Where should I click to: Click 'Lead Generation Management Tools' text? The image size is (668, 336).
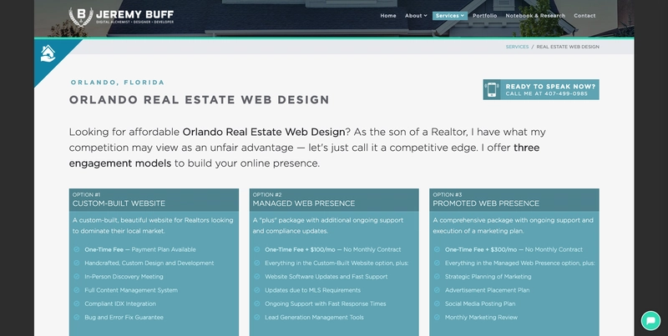(x=315, y=318)
